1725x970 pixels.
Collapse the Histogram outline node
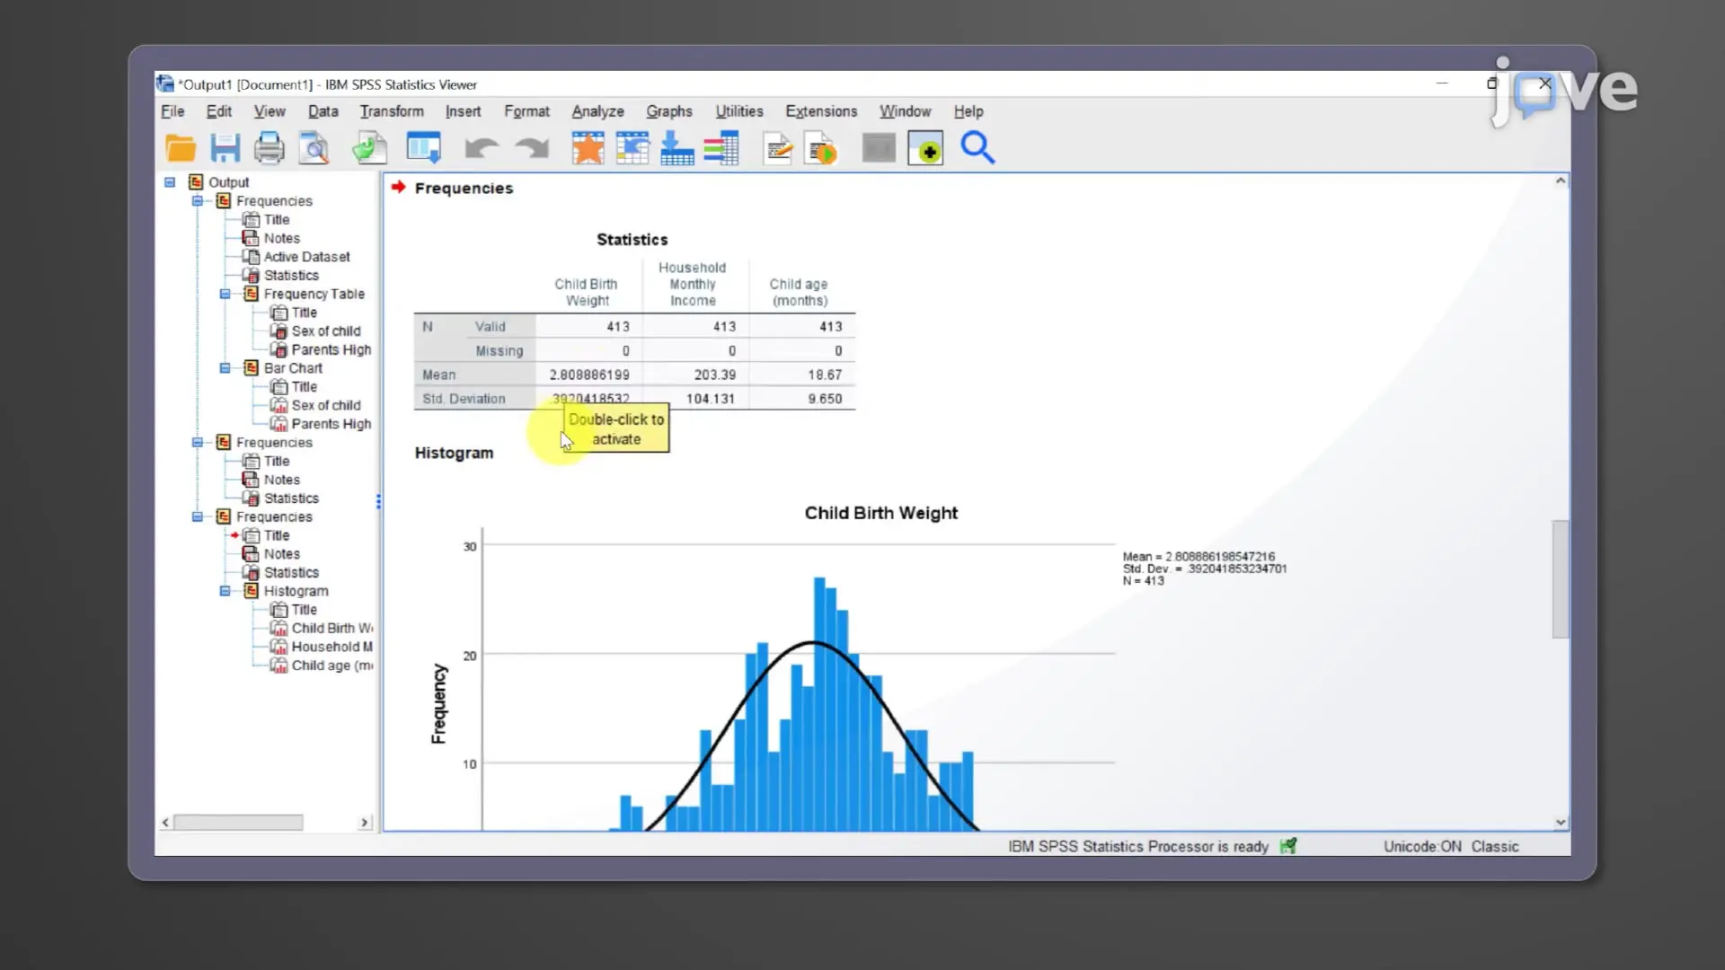(x=226, y=591)
